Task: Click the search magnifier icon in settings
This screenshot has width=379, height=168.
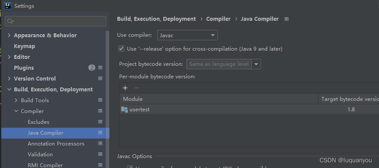Action: (x=10, y=21)
